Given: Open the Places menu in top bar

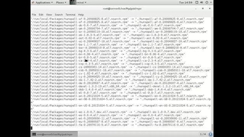Looking at the screenshot, I should point(61,3).
